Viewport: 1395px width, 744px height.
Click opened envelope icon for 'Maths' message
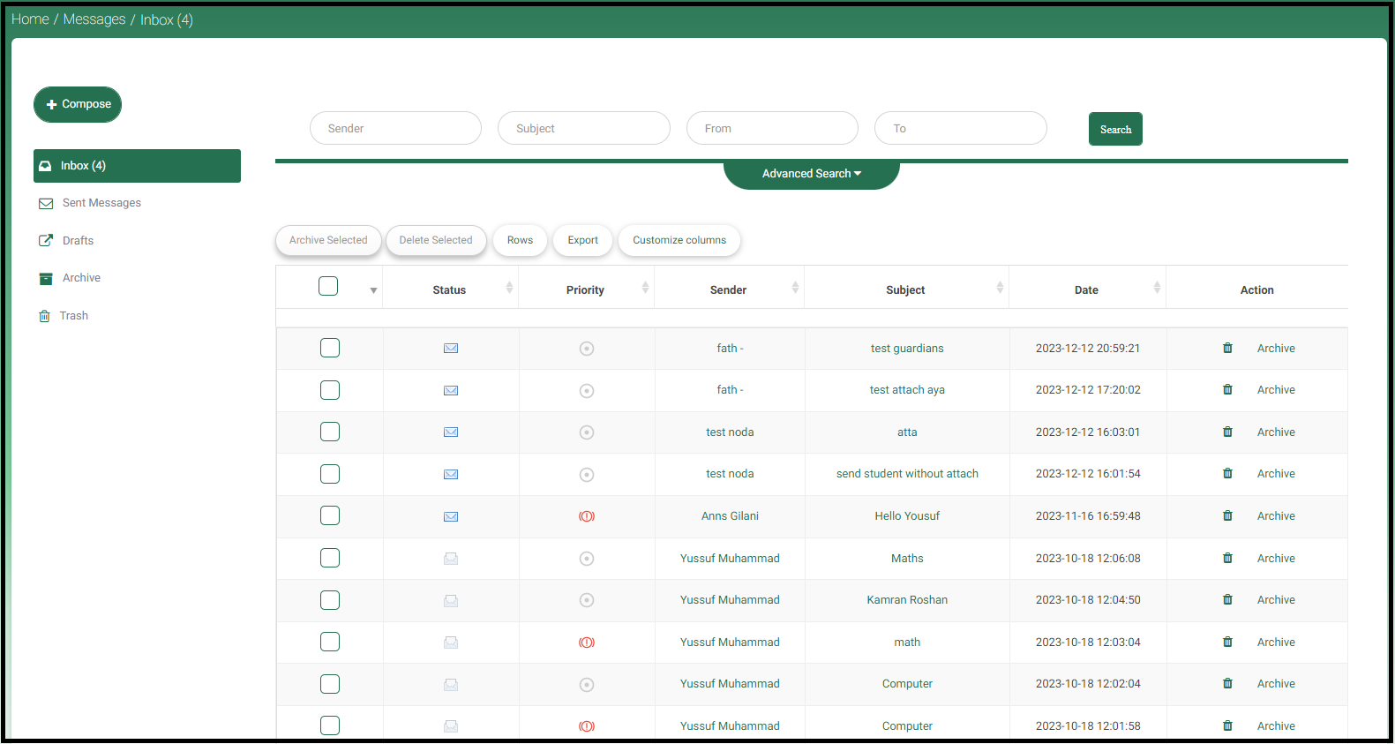451,559
